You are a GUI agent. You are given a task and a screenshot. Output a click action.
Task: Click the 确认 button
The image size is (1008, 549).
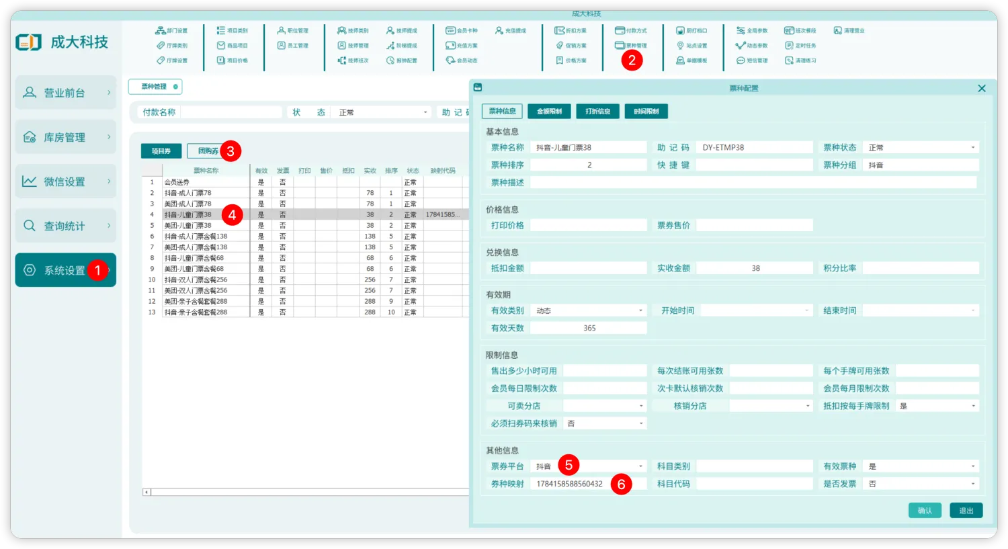925,511
